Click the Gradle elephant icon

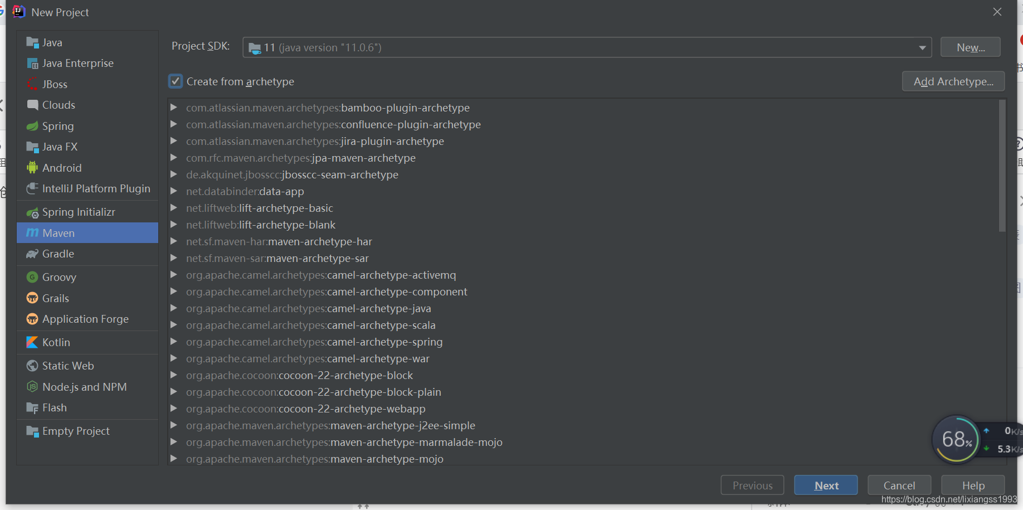[32, 254]
